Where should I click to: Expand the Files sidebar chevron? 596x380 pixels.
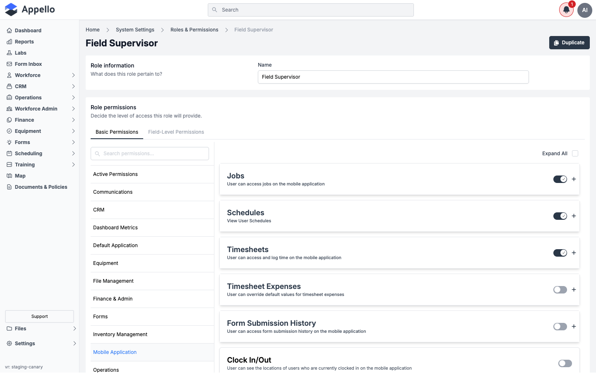pyautogui.click(x=74, y=329)
